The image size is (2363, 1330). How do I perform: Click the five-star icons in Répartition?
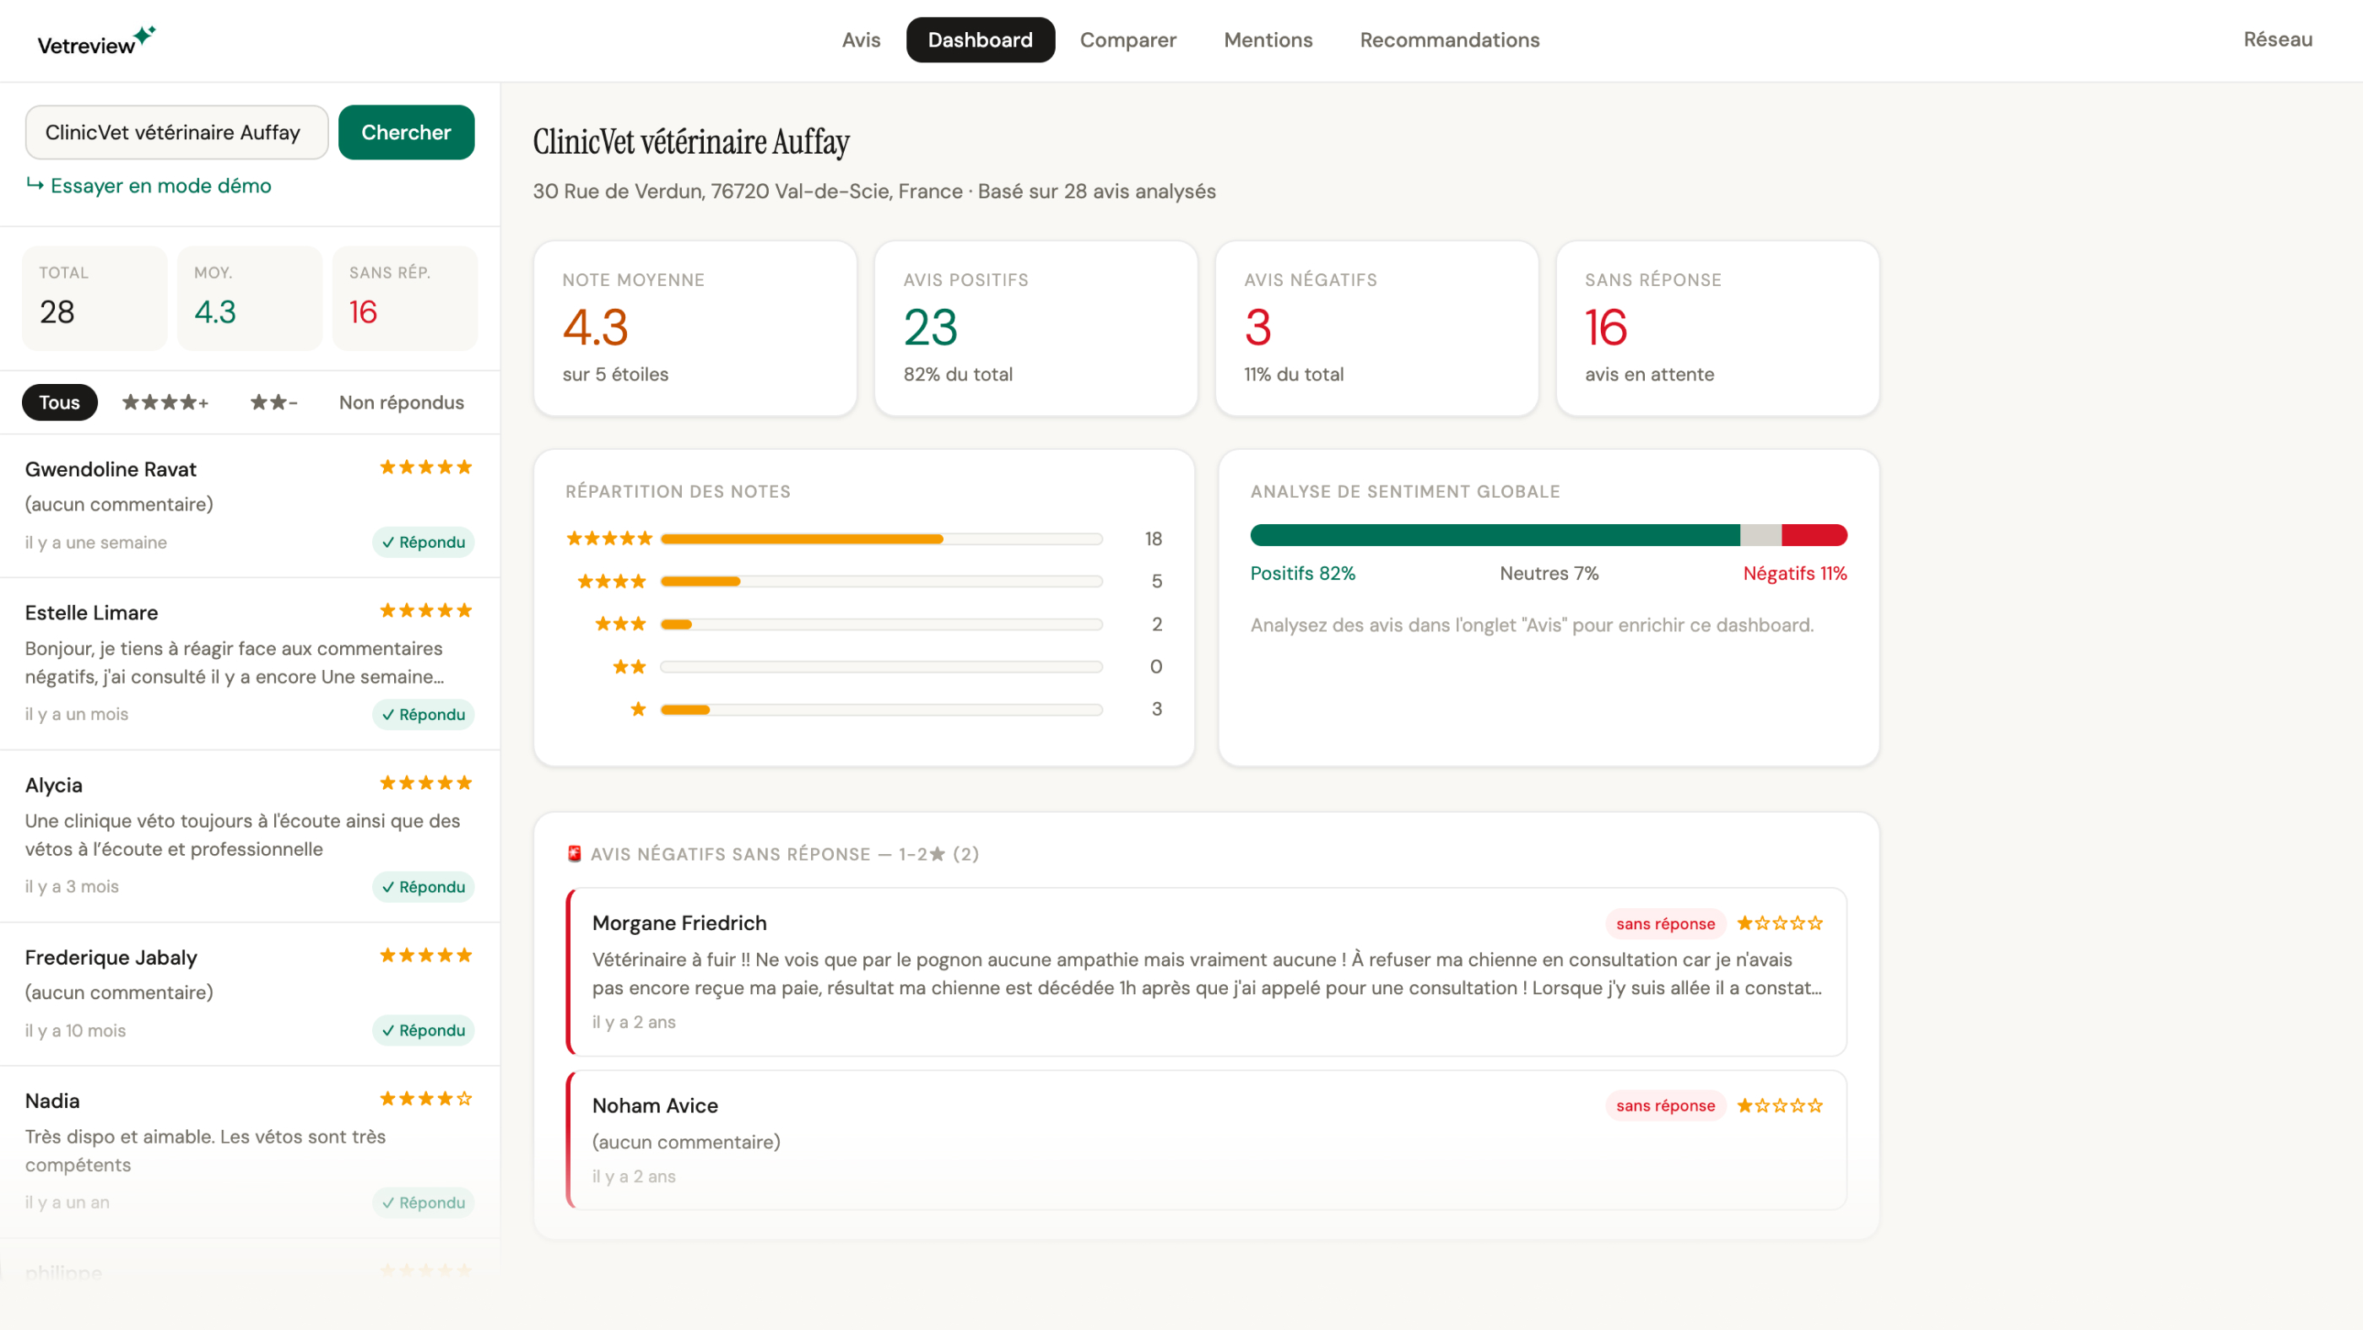pos(609,538)
